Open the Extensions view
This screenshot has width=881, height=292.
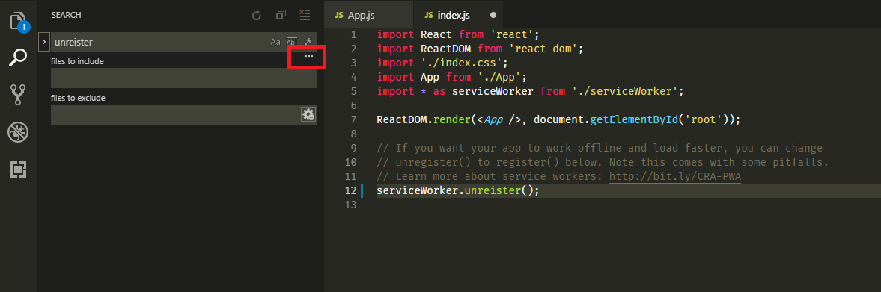pos(18,170)
